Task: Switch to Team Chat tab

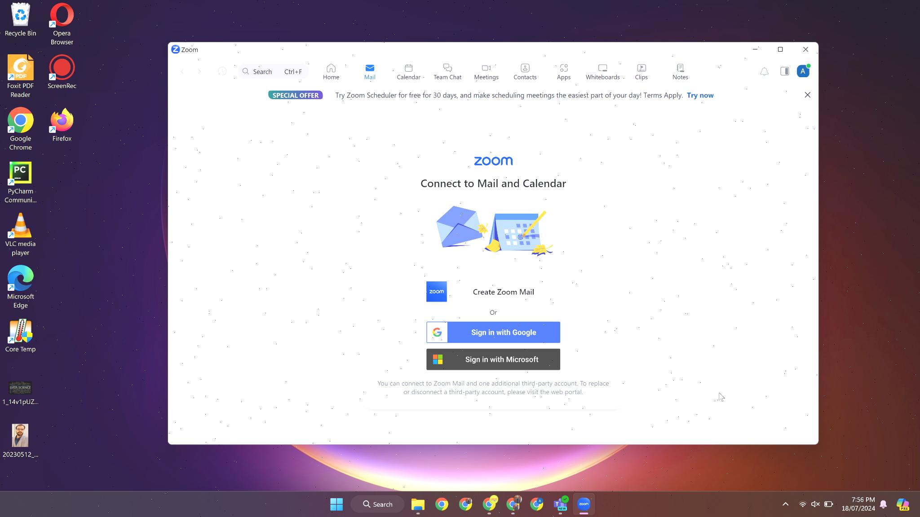Action: [x=447, y=71]
